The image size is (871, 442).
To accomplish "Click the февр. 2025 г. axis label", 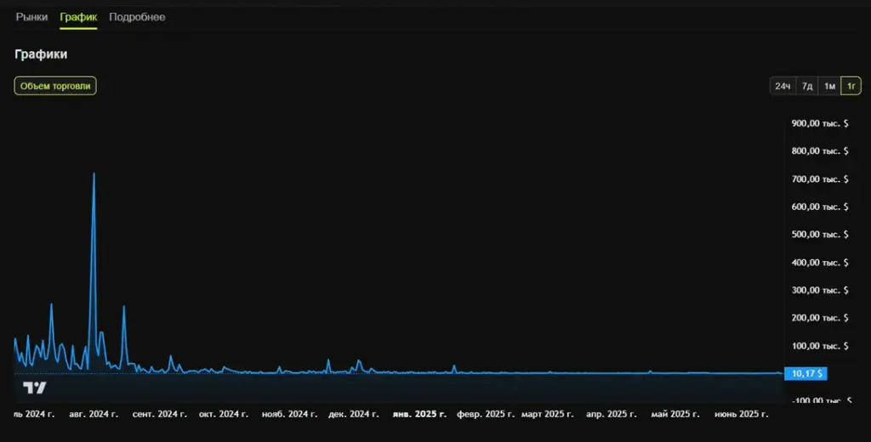I will 486,414.
